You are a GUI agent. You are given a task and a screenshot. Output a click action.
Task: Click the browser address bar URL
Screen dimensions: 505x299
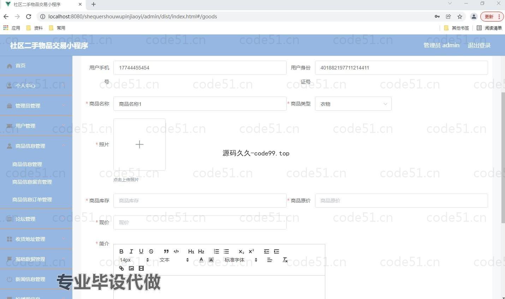click(132, 17)
